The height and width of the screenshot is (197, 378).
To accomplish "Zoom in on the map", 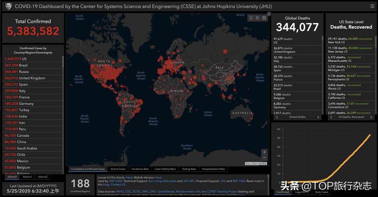I will tap(264, 152).
